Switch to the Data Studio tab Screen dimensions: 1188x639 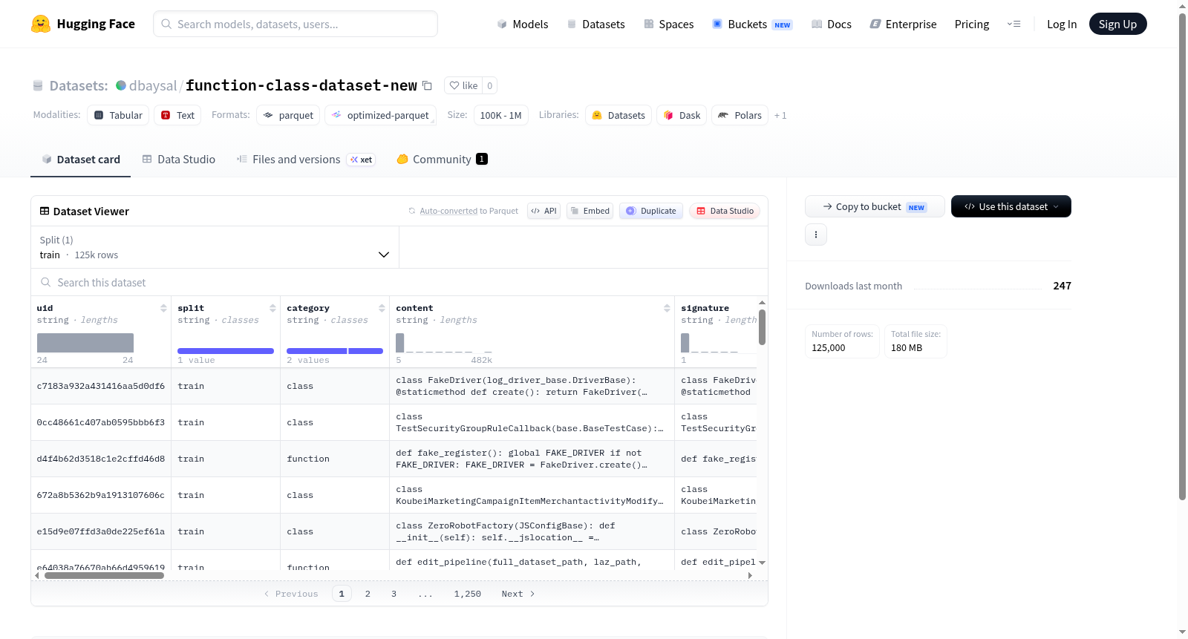pyautogui.click(x=178, y=159)
